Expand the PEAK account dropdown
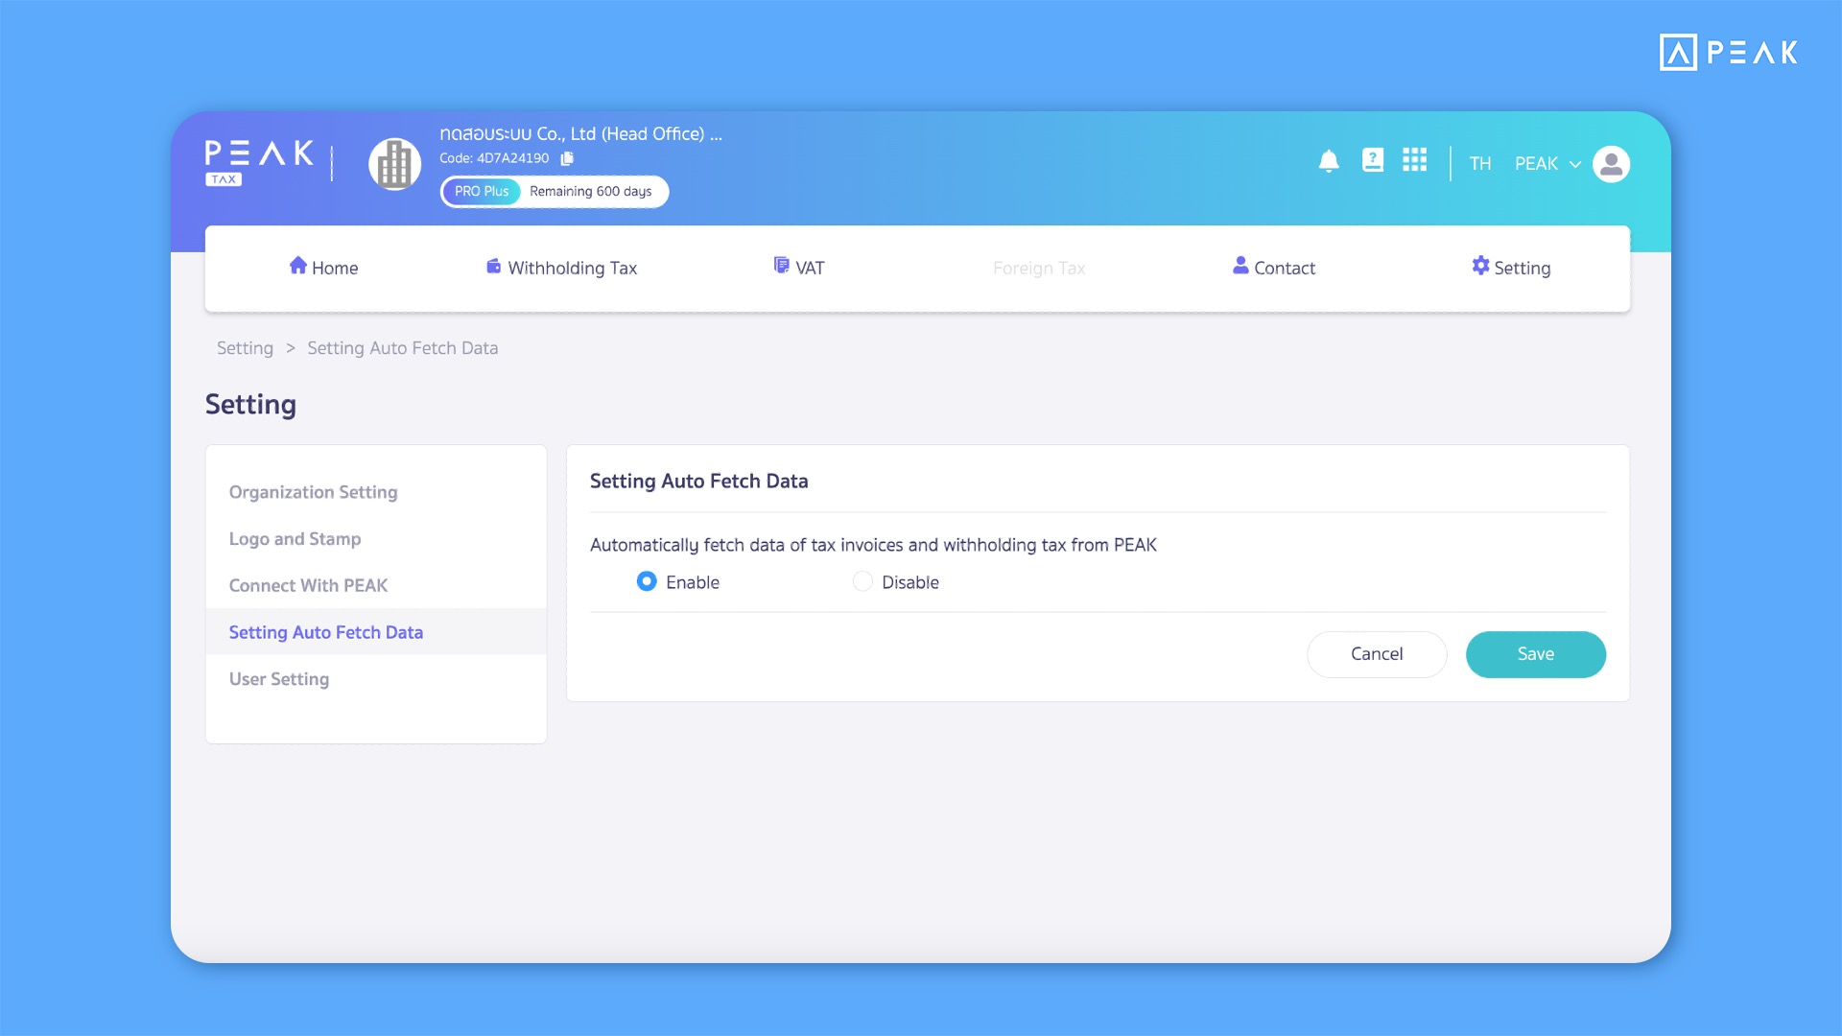 1547,164
